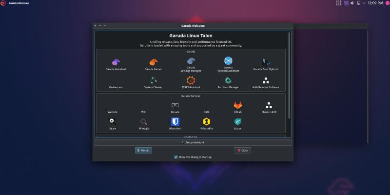Launch Garuda Gamer
The width and height of the screenshot is (390, 195).
click(153, 62)
